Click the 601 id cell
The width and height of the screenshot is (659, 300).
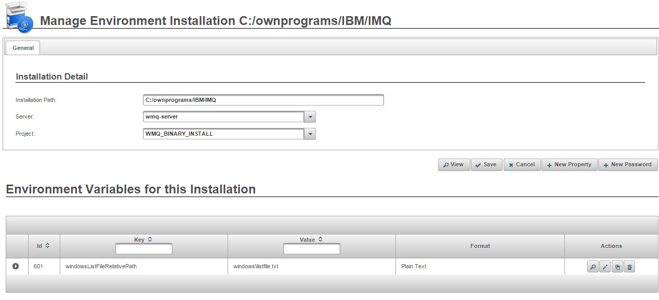(44, 266)
